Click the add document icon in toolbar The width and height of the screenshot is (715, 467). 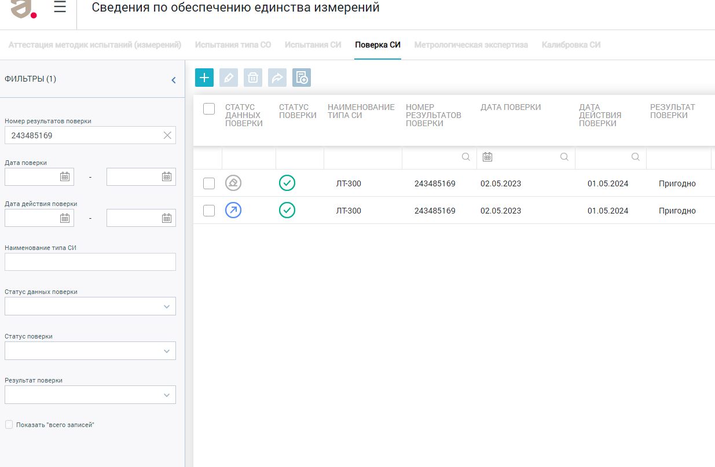click(302, 78)
